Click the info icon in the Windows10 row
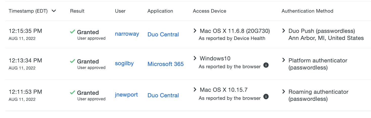The image size is (371, 118). pos(266,65)
